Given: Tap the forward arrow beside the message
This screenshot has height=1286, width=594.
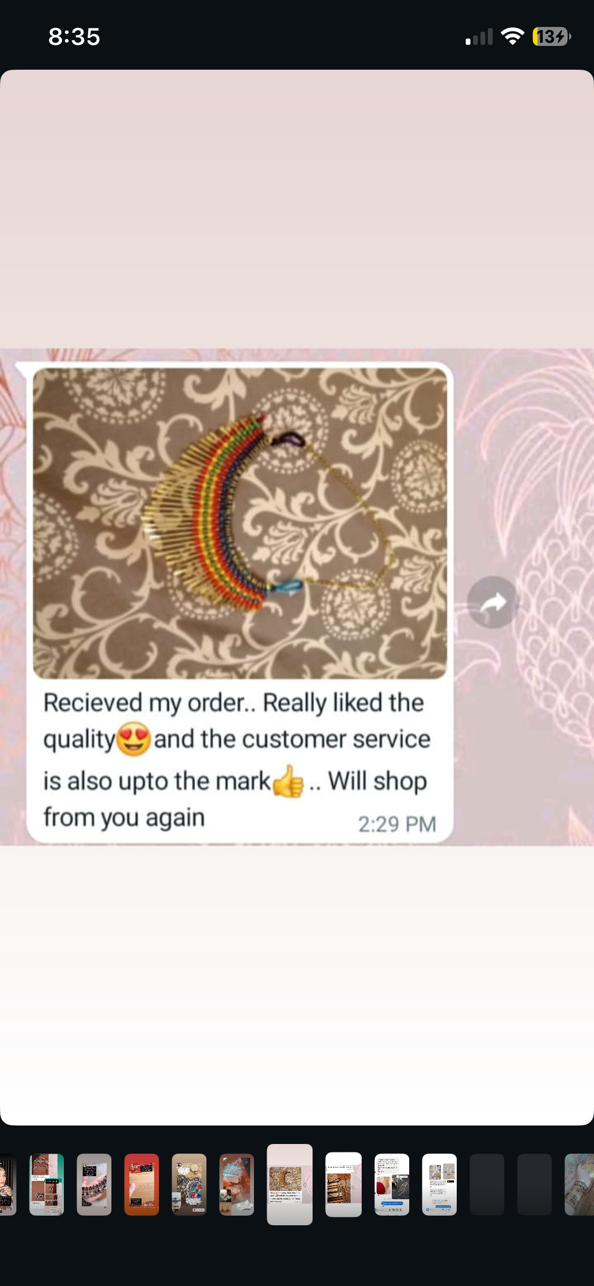Looking at the screenshot, I should coord(493,602).
